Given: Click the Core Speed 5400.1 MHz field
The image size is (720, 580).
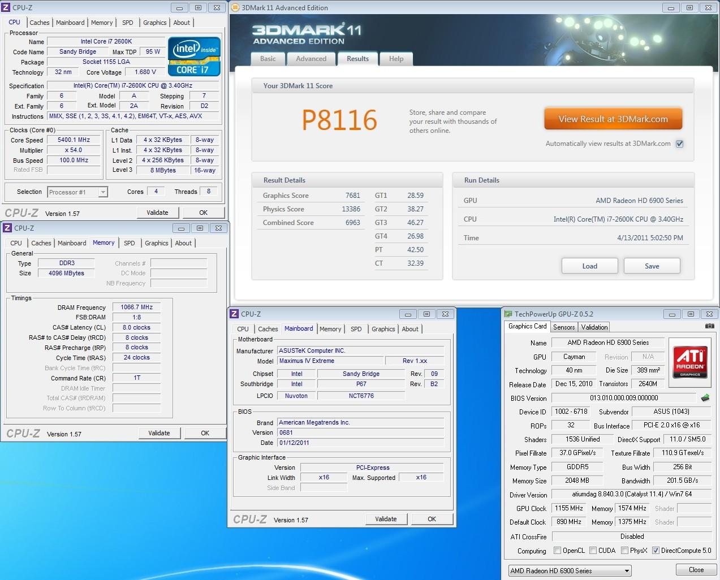Looking at the screenshot, I should (74, 140).
